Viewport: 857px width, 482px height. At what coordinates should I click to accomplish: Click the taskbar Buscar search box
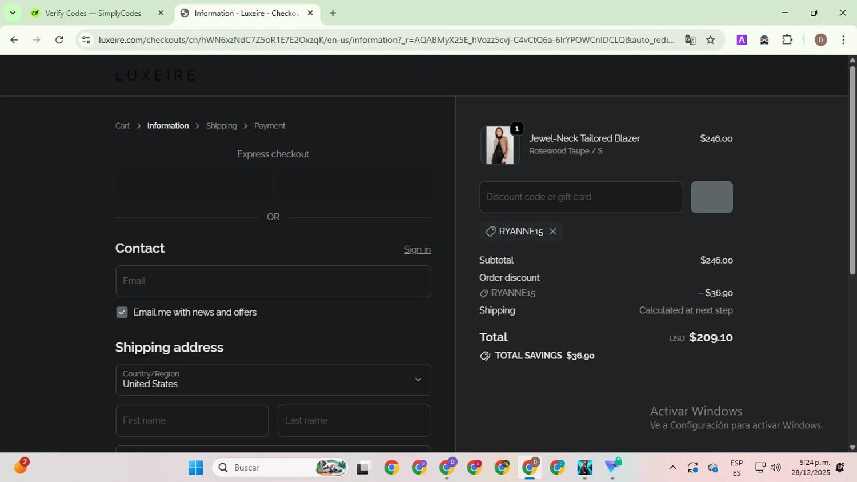click(280, 468)
